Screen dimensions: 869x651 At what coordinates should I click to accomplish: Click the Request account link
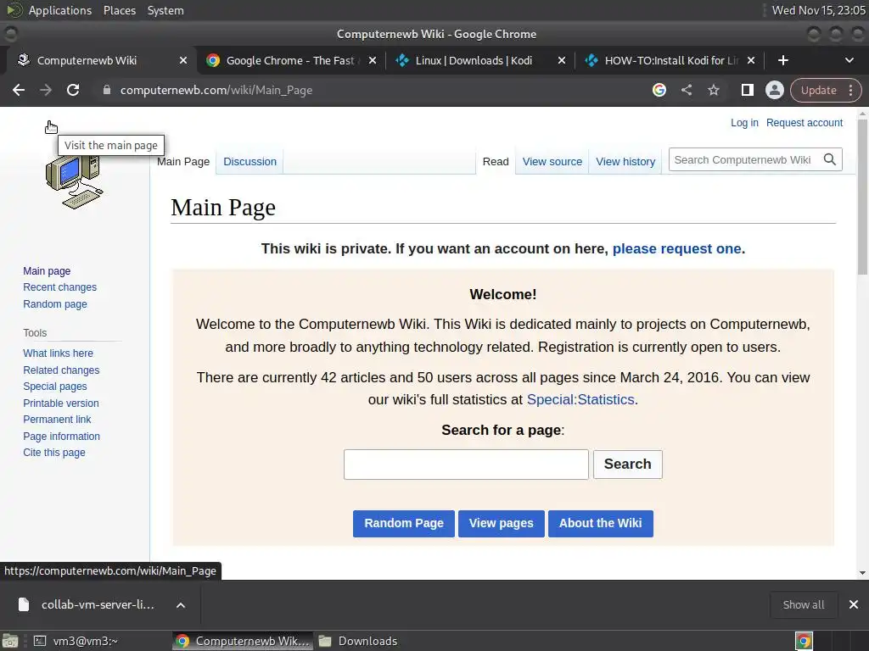click(805, 123)
